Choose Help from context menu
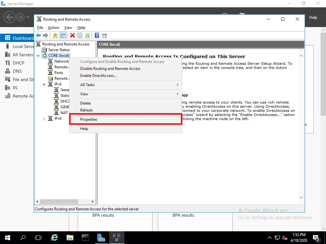This screenshot has height=244, width=326. (x=125, y=129)
